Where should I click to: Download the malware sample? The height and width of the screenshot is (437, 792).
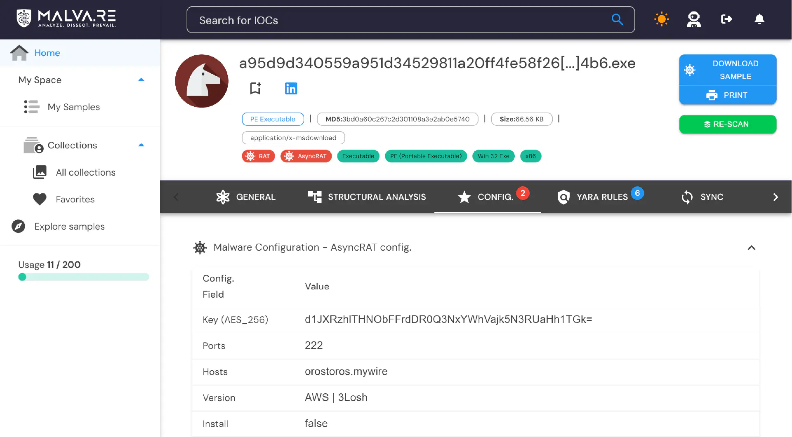728,70
